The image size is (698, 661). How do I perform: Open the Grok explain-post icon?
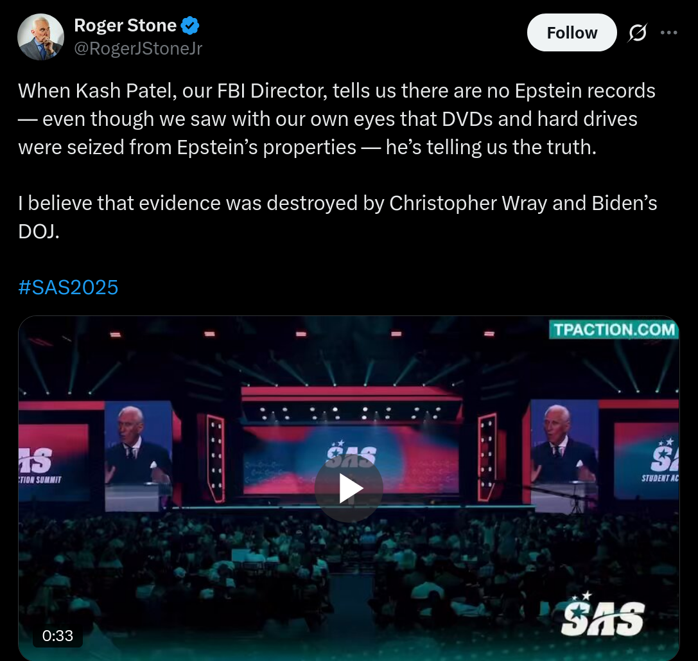(638, 33)
